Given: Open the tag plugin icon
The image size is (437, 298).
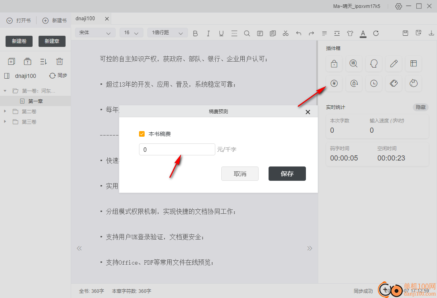Looking at the screenshot, I should 394,83.
